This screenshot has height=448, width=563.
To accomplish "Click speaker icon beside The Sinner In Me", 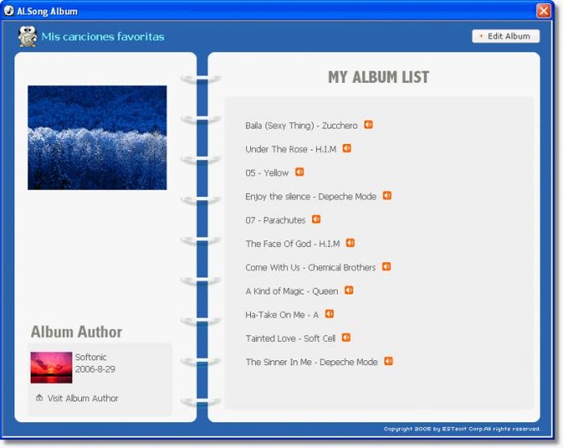I will click(x=388, y=361).
